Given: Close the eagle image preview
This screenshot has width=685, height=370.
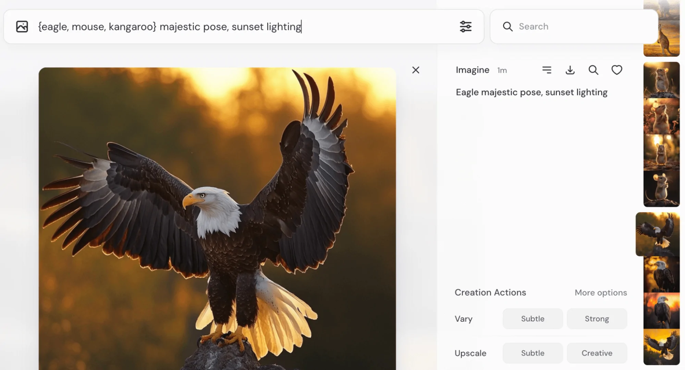Looking at the screenshot, I should coord(415,70).
